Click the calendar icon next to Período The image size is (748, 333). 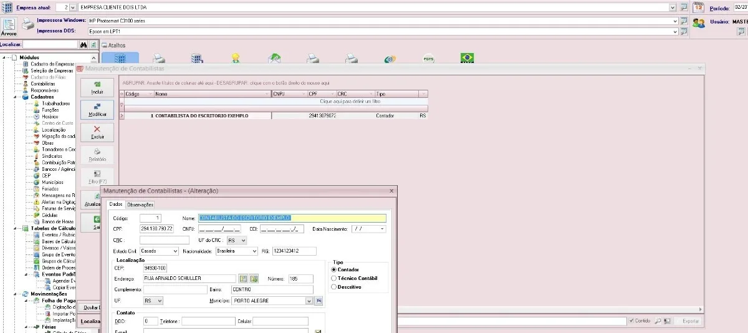[699, 7]
